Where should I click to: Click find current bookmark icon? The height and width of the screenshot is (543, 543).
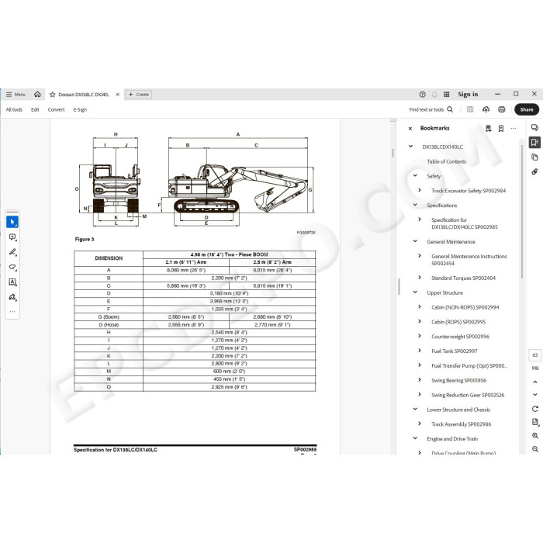pos(488,129)
